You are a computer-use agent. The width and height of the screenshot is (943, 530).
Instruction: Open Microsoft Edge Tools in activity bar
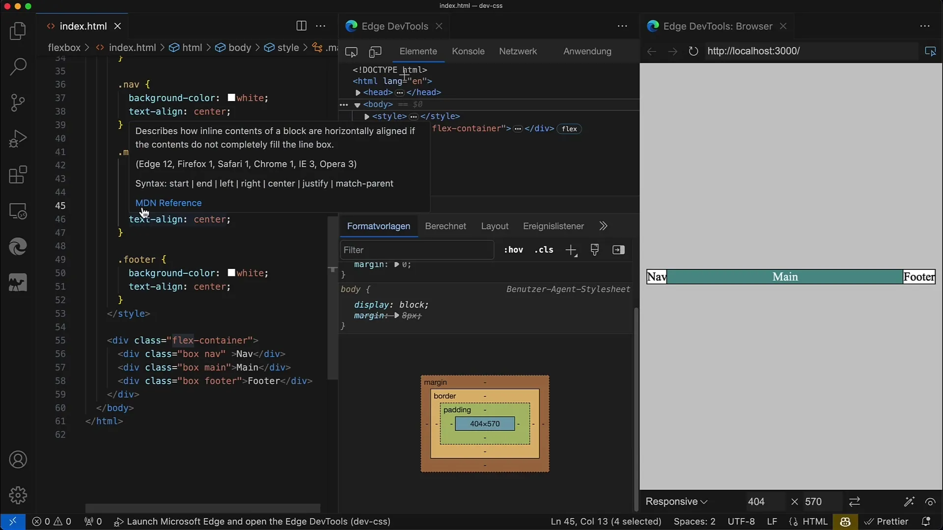[x=18, y=247]
